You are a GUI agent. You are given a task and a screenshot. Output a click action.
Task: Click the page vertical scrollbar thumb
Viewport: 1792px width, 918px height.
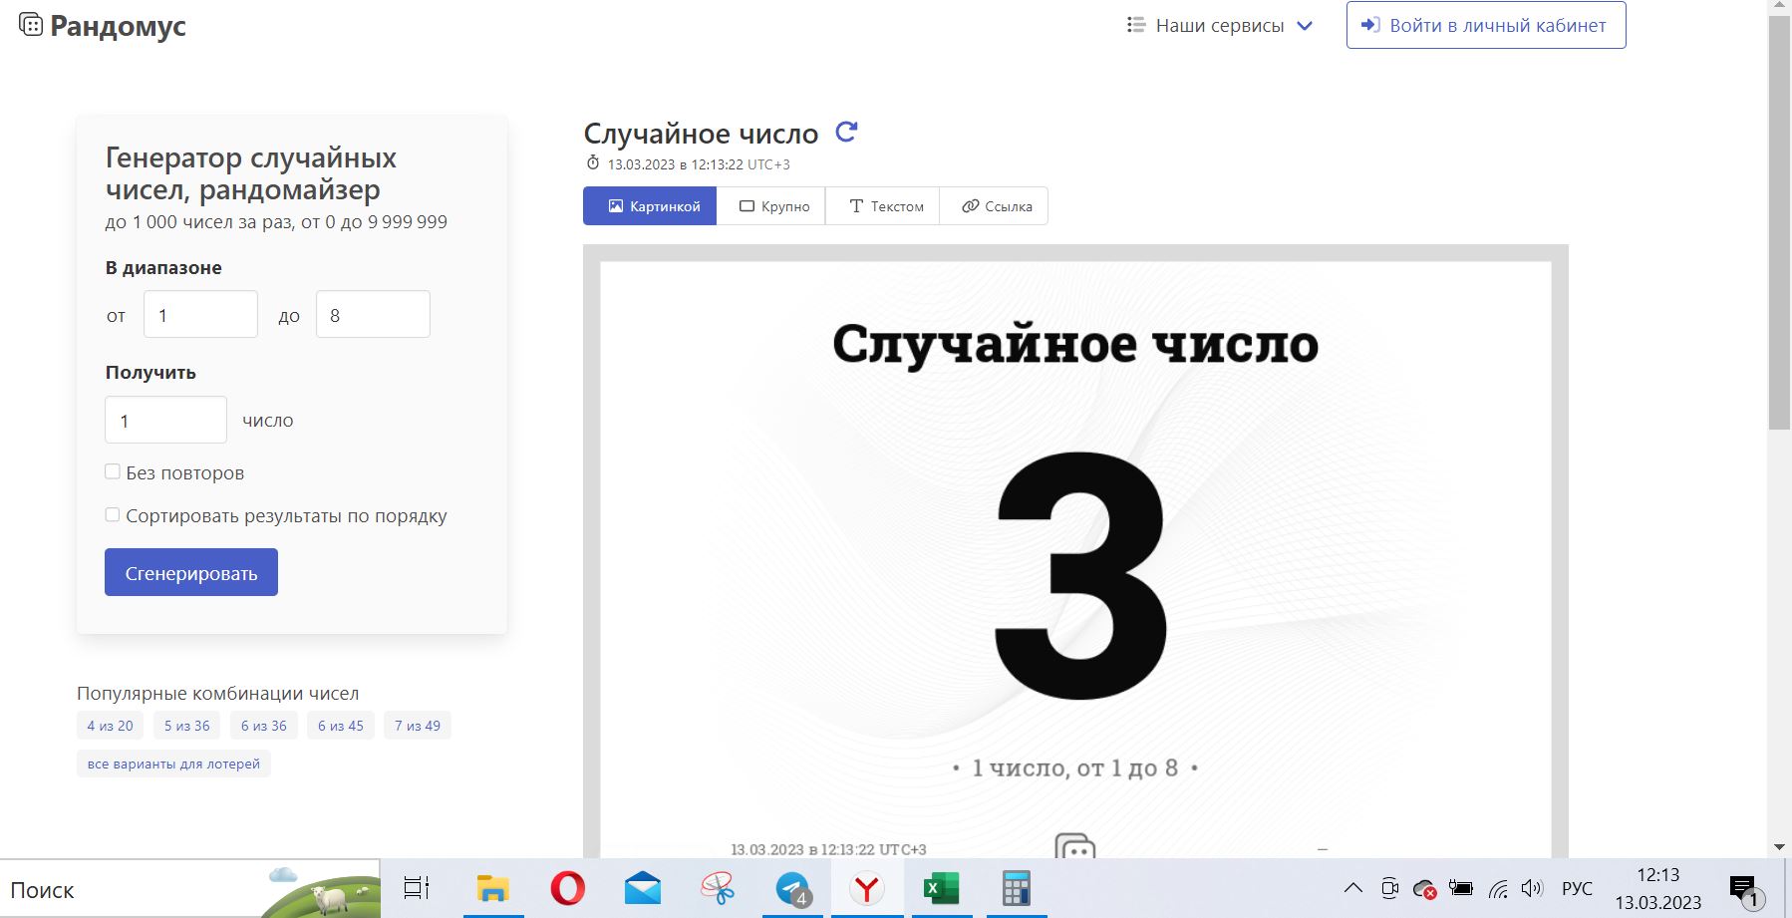pos(1779,219)
